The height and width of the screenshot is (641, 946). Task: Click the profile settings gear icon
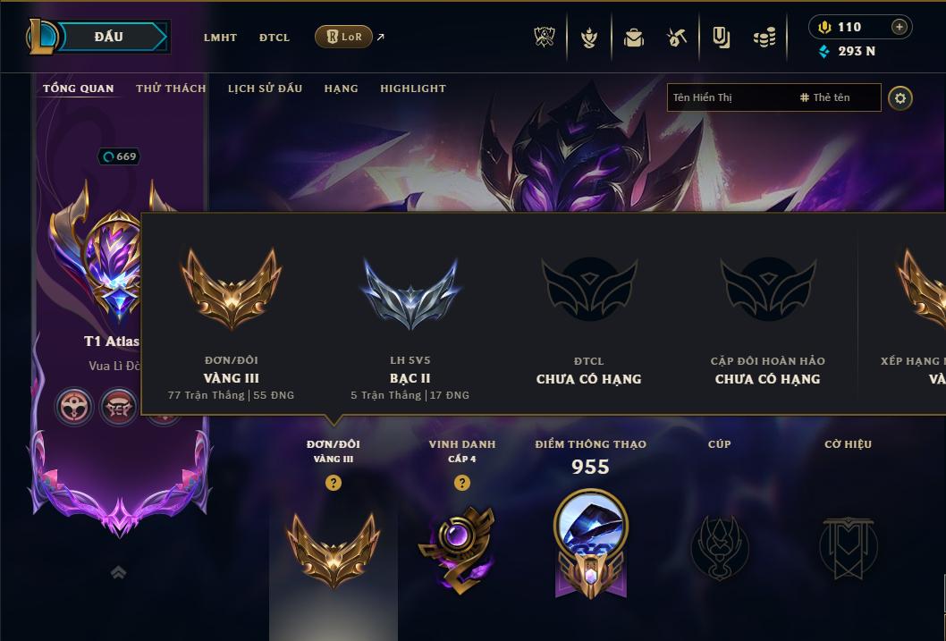pyautogui.click(x=900, y=98)
